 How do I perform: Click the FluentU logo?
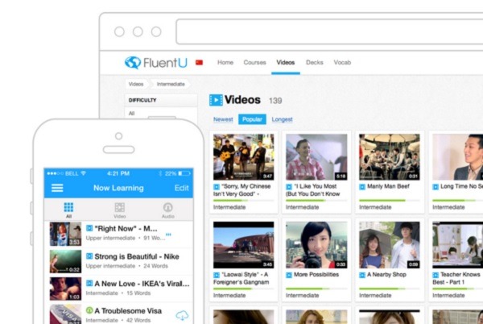(156, 63)
